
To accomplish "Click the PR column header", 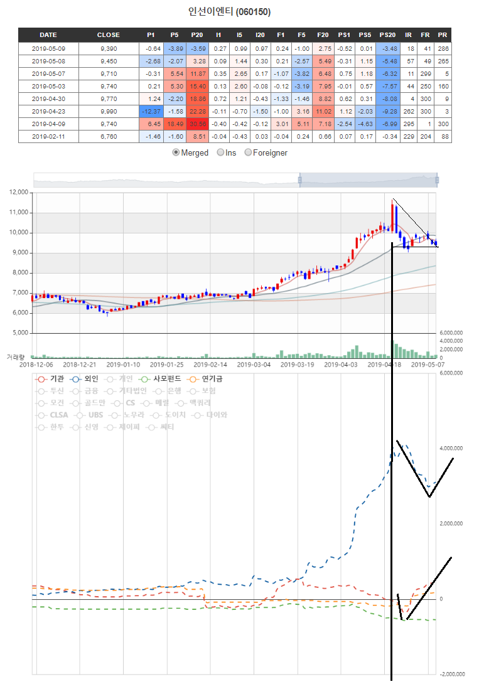I will click(x=442, y=35).
